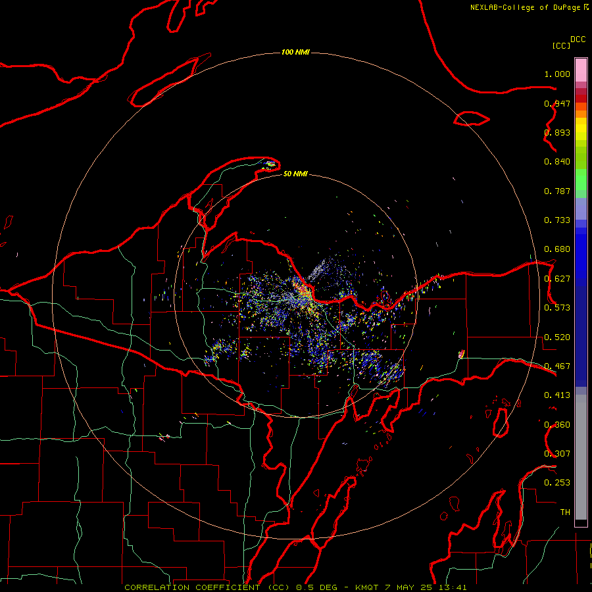Image resolution: width=592 pixels, height=592 pixels.
Task: Click the 0.787 scale value
Action: coord(557,191)
